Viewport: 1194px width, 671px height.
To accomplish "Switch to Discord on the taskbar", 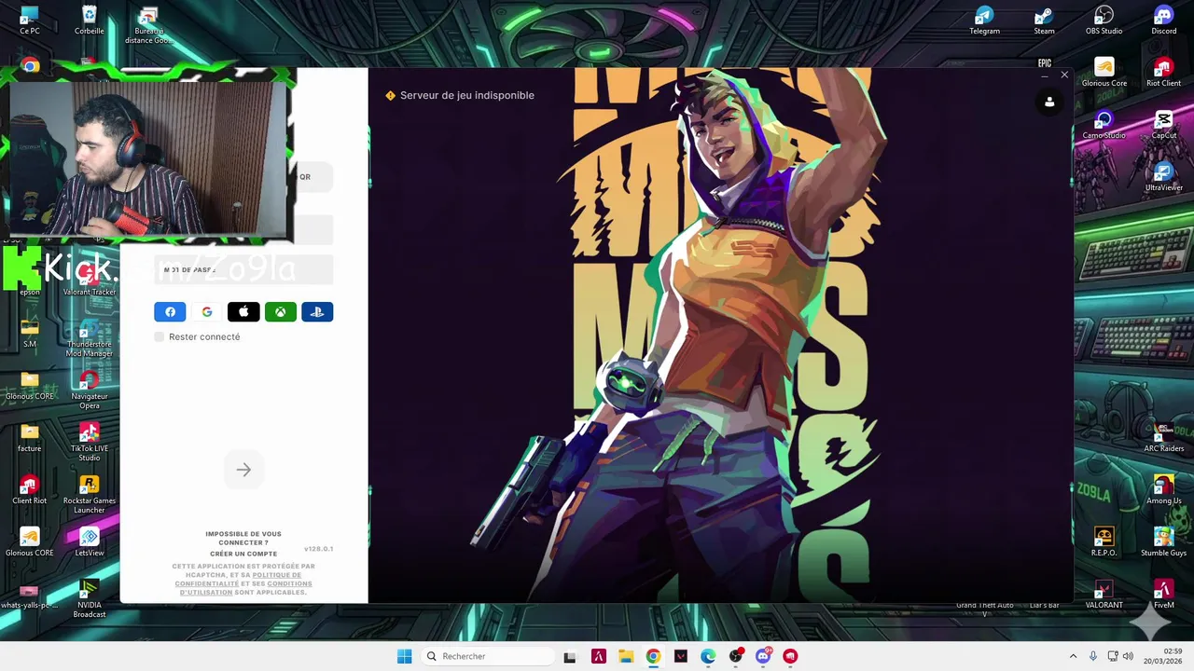I will pyautogui.click(x=763, y=656).
